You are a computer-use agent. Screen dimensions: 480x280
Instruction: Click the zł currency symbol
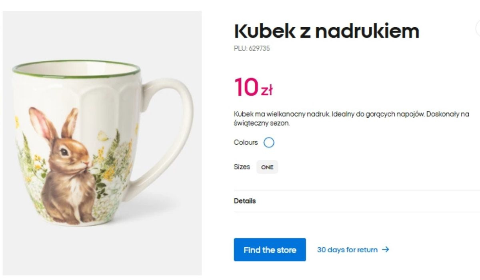(x=267, y=91)
